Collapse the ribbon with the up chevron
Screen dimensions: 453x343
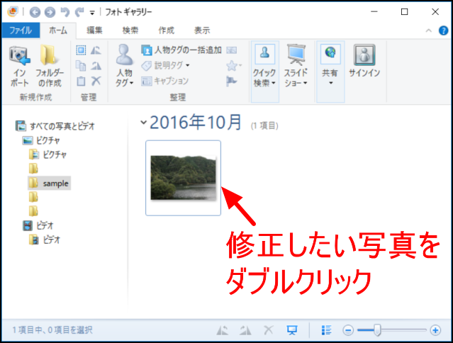[429, 30]
